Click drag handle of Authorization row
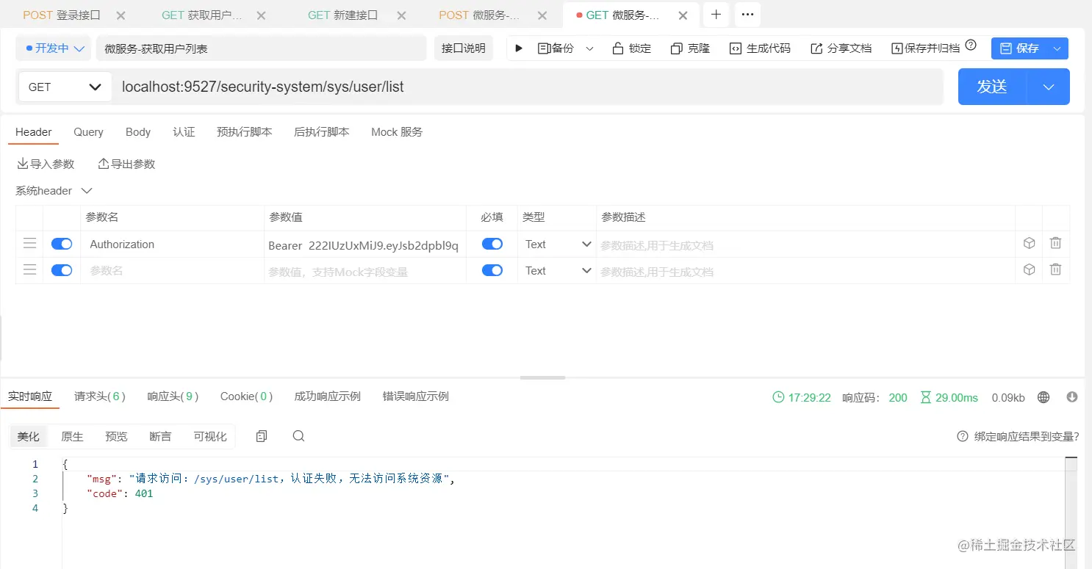This screenshot has width=1092, height=569. pyautogui.click(x=29, y=244)
